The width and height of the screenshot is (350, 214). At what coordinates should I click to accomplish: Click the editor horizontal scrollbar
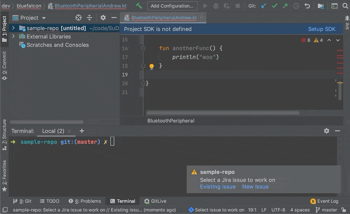(x=223, y=113)
